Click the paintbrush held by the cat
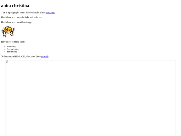181x136 pixels. point(13,31)
